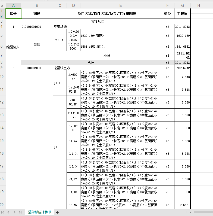Click next sheet navigation arrow
The image size is (213, 216).
coord(14,212)
